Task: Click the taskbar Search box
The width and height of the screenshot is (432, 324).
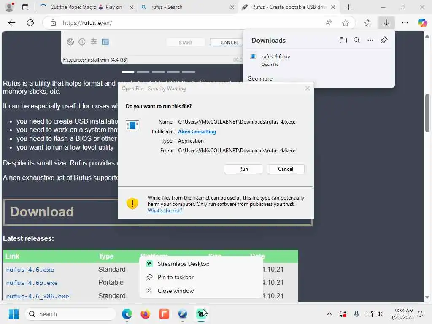Action: (70, 314)
